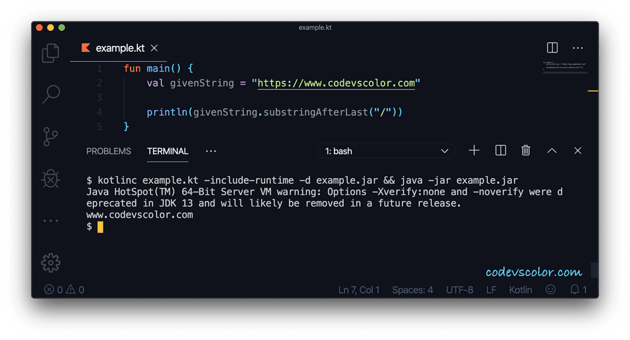Open editor More Actions ellipsis menu
Viewport: 630px width, 340px height.
click(577, 48)
